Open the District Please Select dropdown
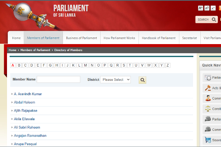The width and height of the screenshot is (221, 147). (115, 80)
